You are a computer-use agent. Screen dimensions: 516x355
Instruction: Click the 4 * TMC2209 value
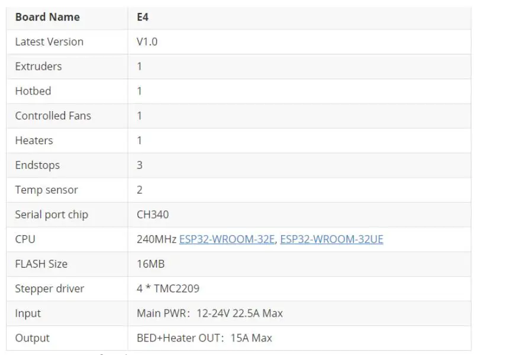tap(168, 289)
